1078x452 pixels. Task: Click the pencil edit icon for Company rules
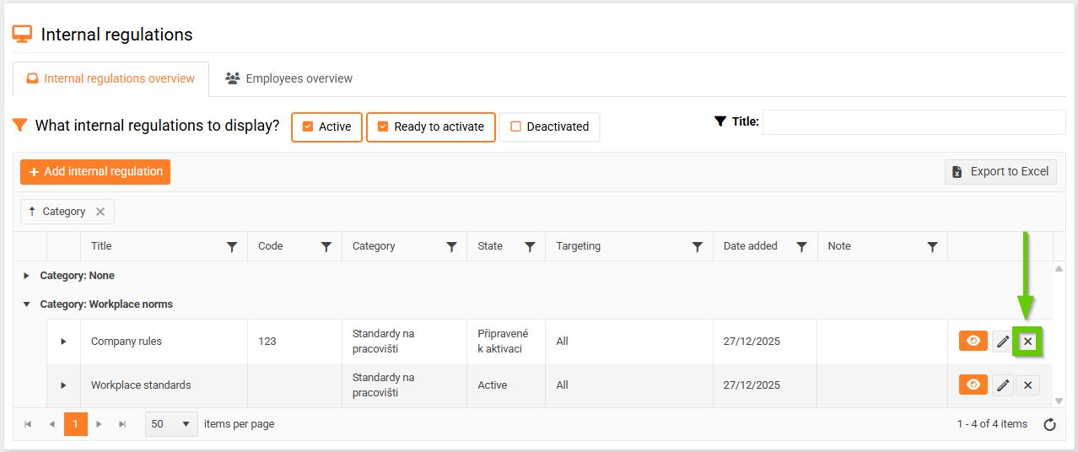1003,342
